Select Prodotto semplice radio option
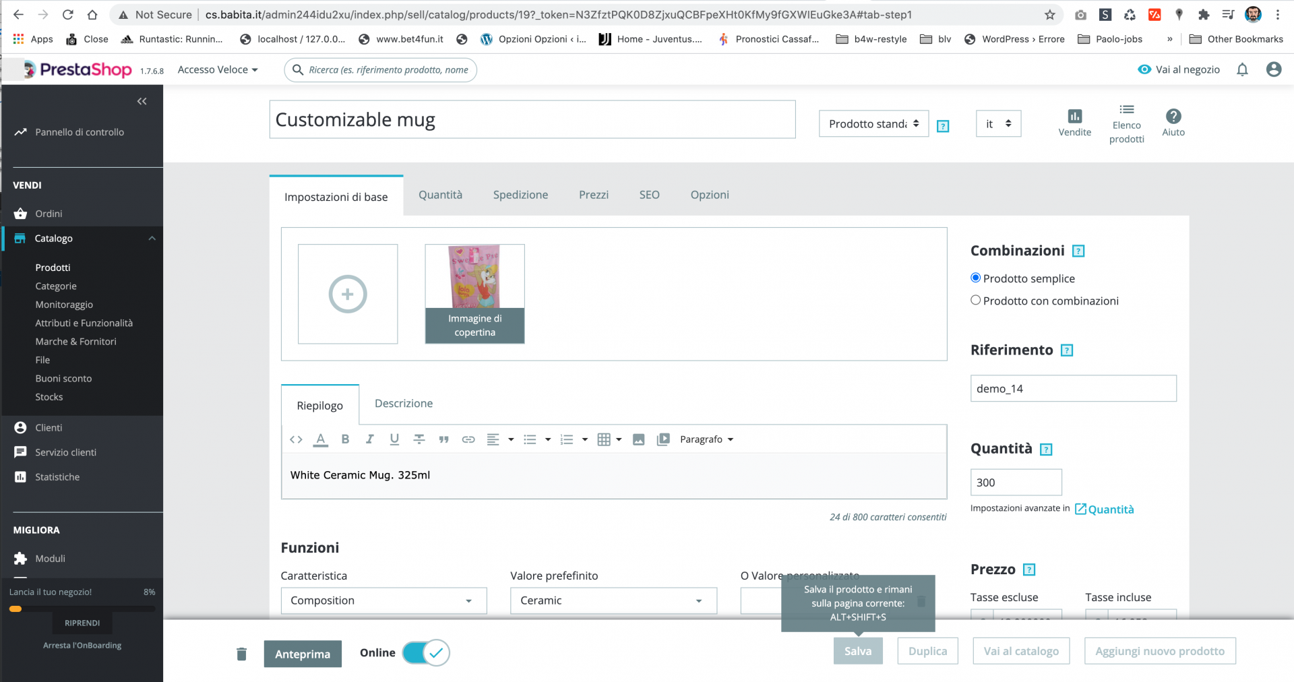 coord(975,278)
